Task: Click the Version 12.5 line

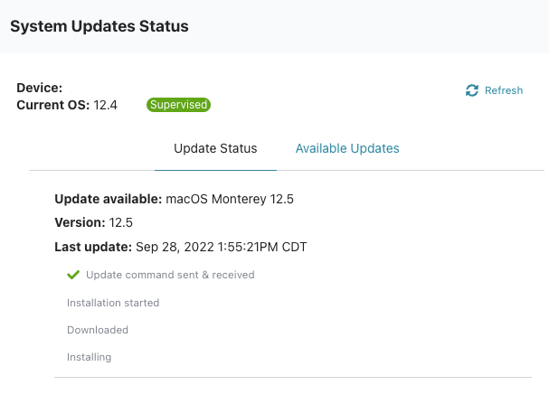Action: tap(93, 222)
